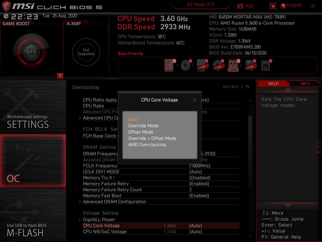Viewport: 322px width, 242px height.
Task: Click the 1.344V CPU Core Voltage reading
Action: click(x=170, y=226)
